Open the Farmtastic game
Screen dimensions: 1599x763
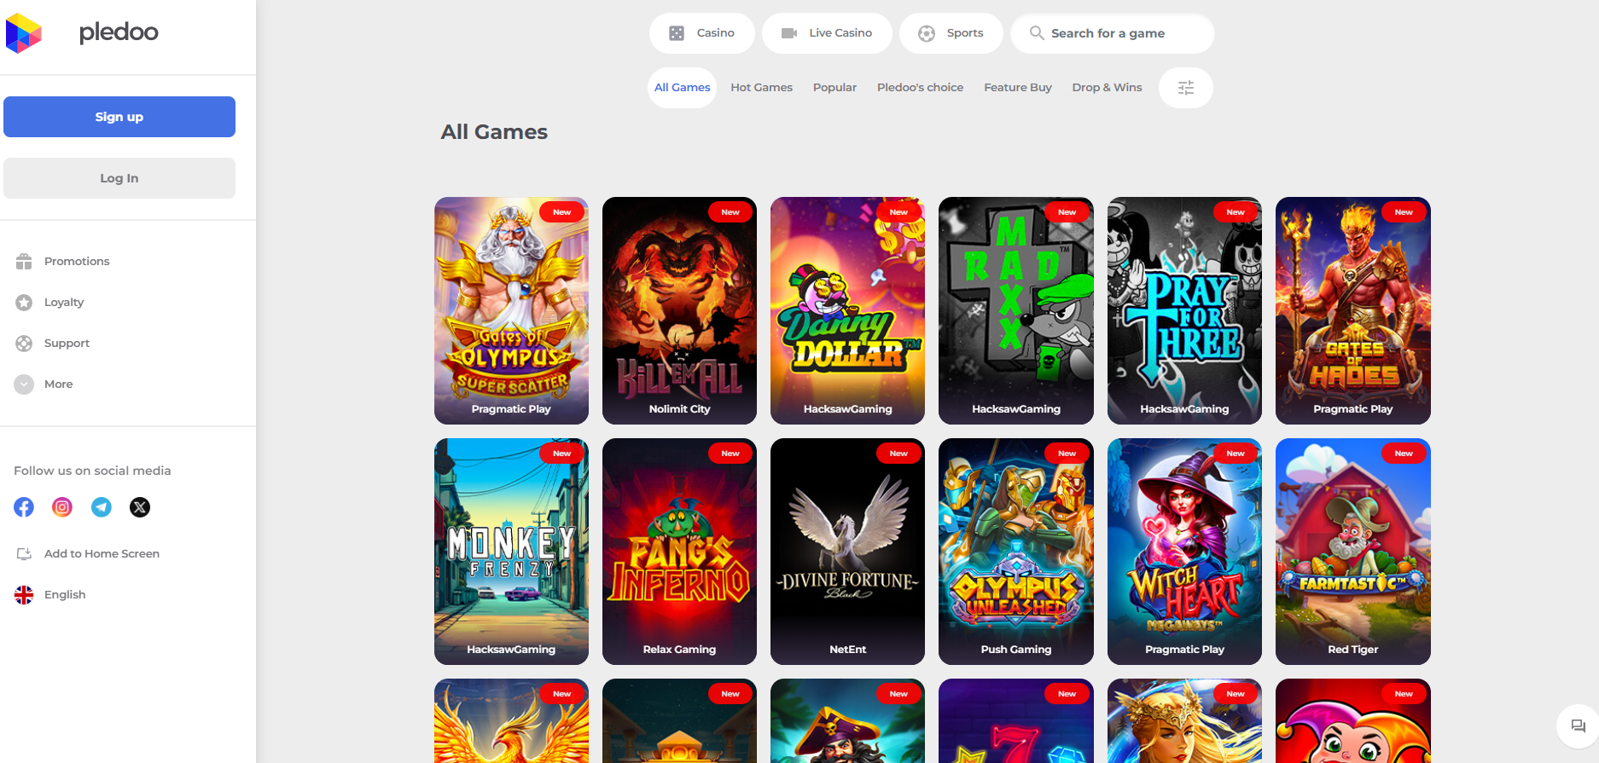click(1352, 552)
